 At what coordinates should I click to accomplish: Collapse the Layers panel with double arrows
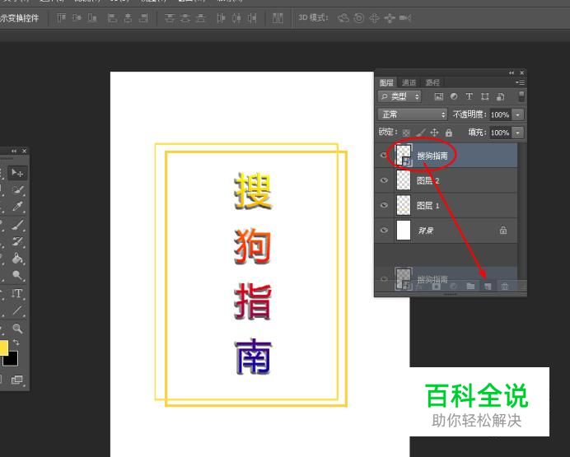512,73
